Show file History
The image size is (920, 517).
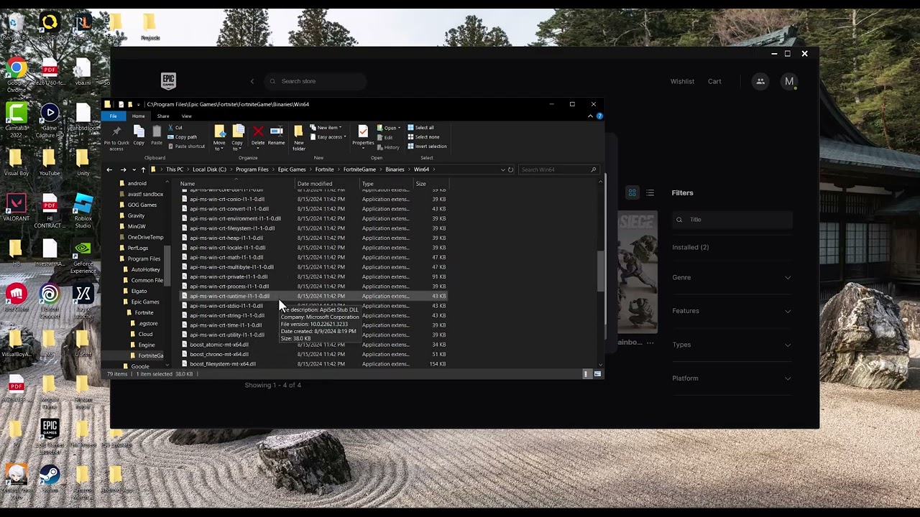point(389,147)
